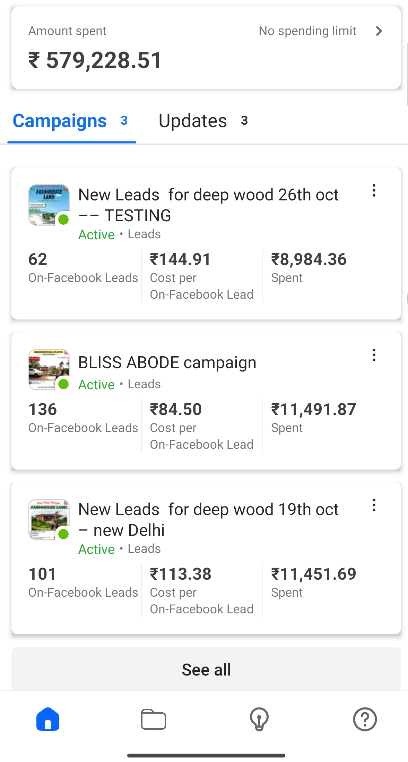Tap the Home icon in bottom navigation

coord(48,719)
